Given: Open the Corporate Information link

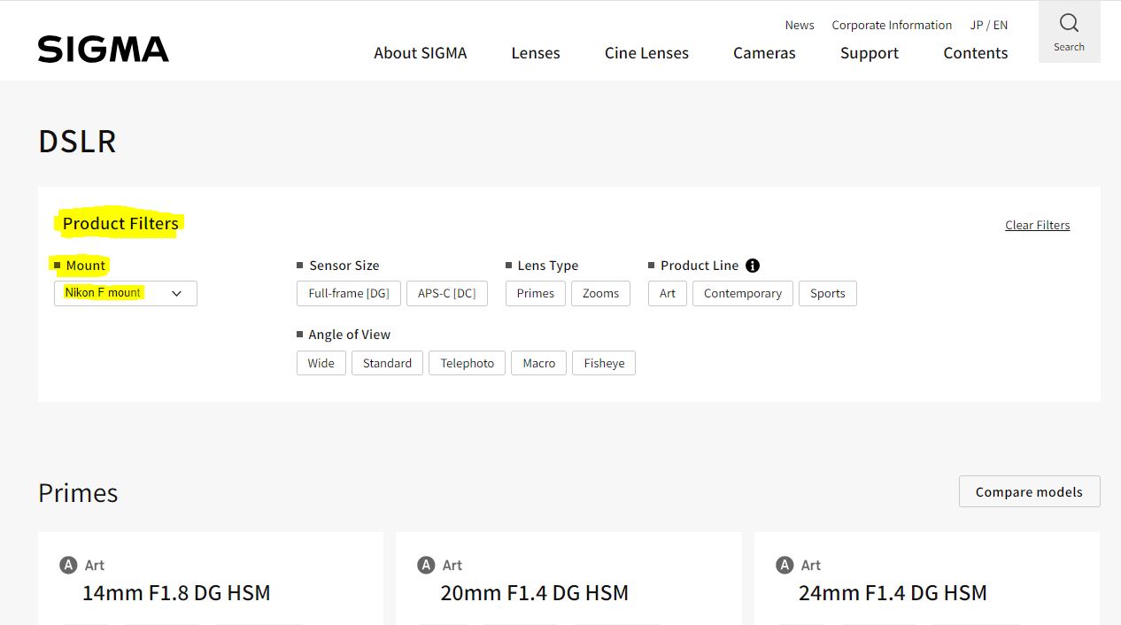Looking at the screenshot, I should (x=892, y=25).
